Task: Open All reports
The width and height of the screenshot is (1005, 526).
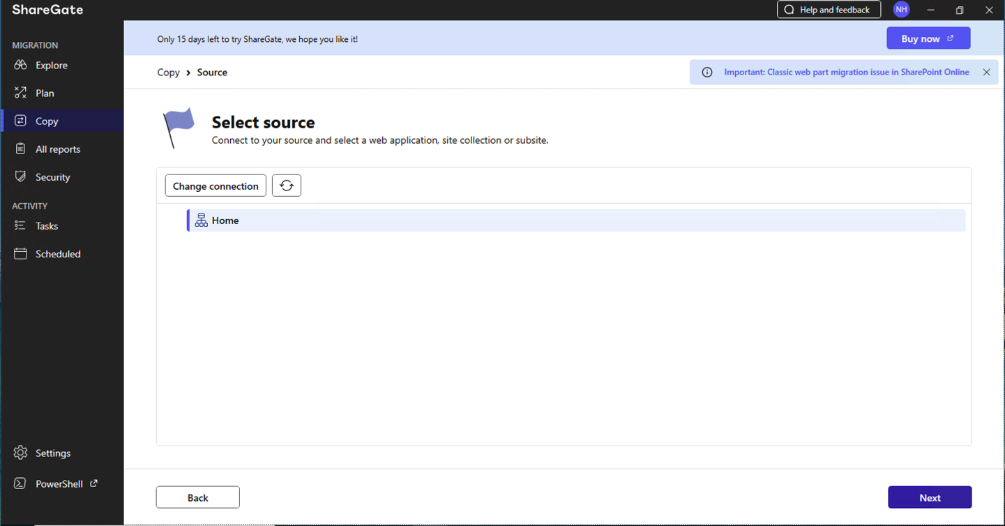Action: (x=62, y=149)
